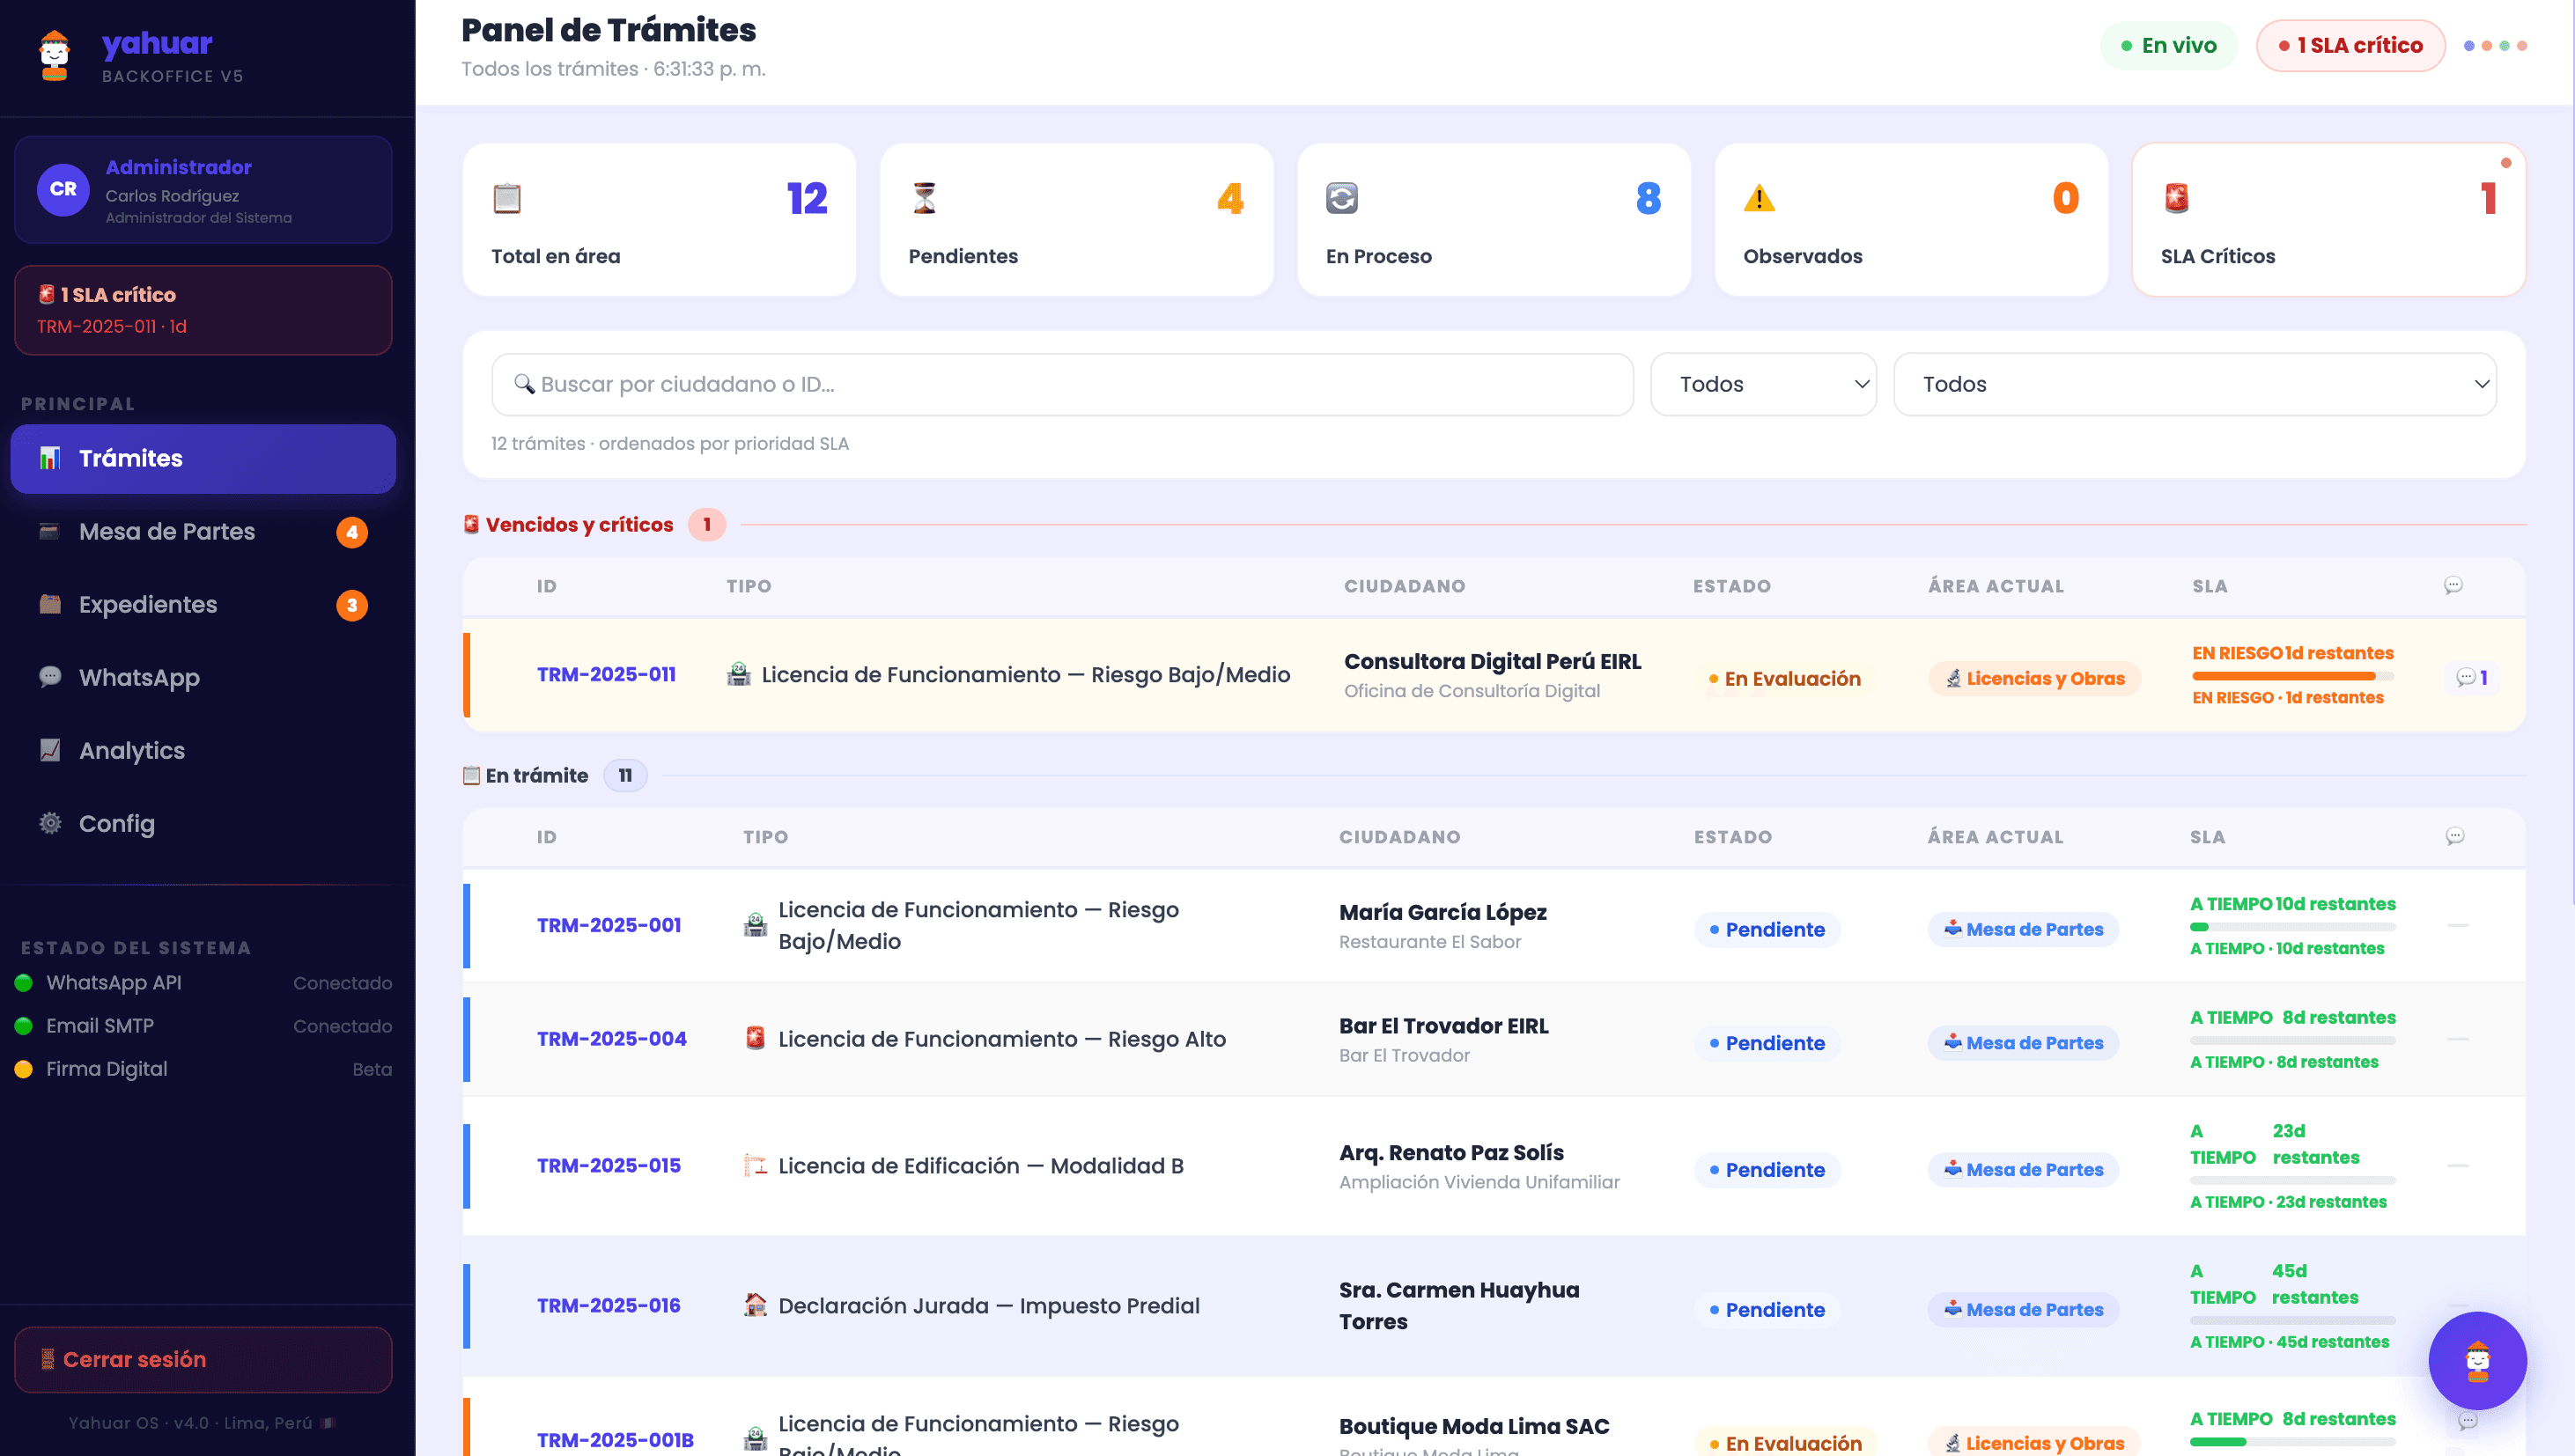Open trámite TRM-2025-016 link
The height and width of the screenshot is (1456, 2575).
[x=609, y=1305]
